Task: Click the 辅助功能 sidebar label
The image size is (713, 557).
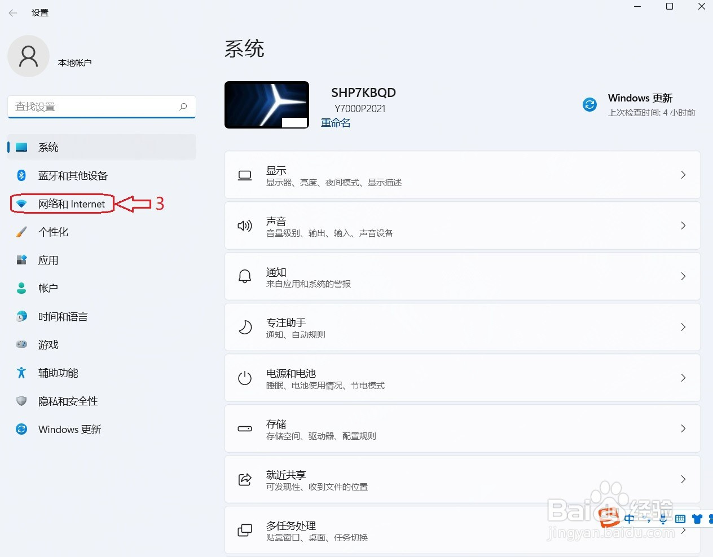Action: tap(58, 373)
